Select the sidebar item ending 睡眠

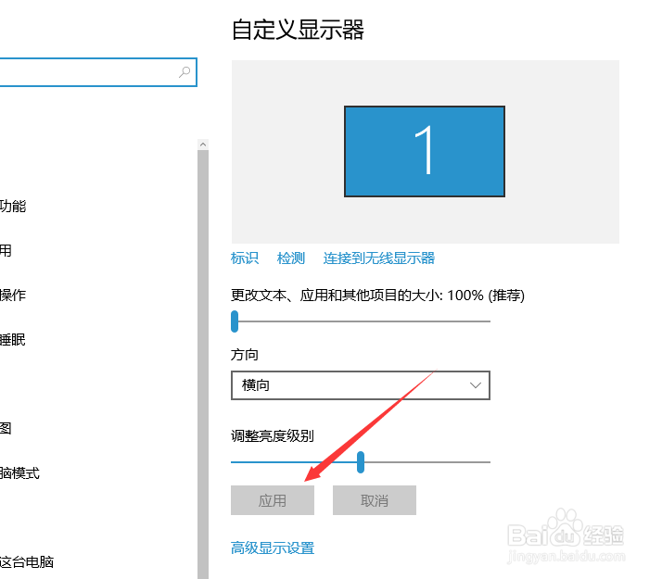tap(13, 339)
